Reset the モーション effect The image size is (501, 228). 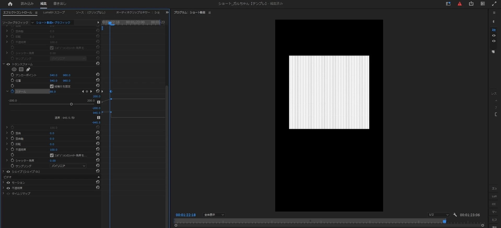(97, 182)
